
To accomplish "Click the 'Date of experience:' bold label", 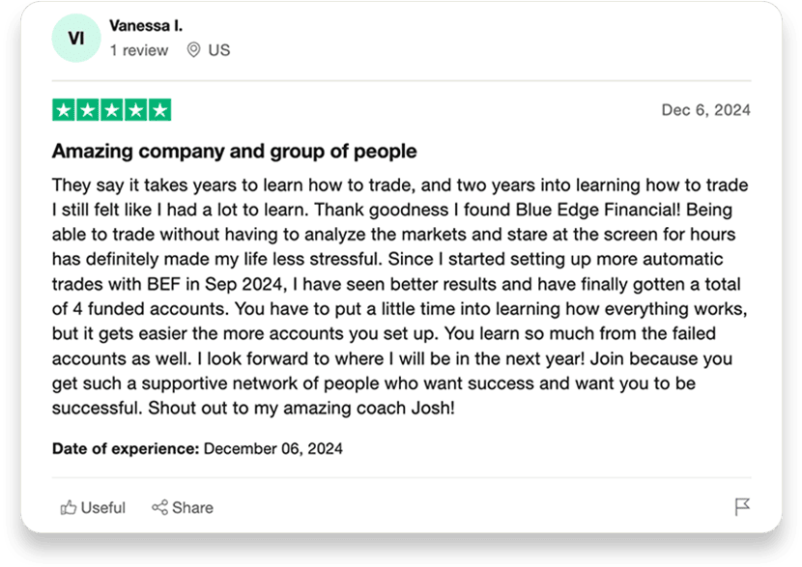I will point(126,448).
